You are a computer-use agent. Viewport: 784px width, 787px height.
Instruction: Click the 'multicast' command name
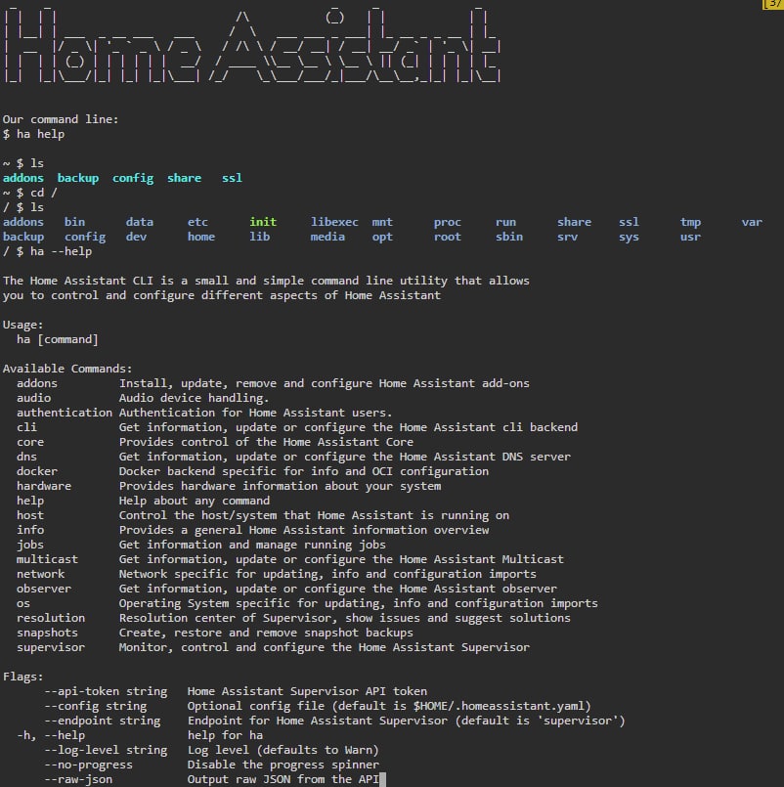click(47, 559)
